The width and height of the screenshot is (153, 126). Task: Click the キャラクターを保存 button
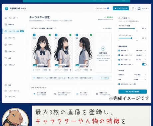[x=132, y=92]
